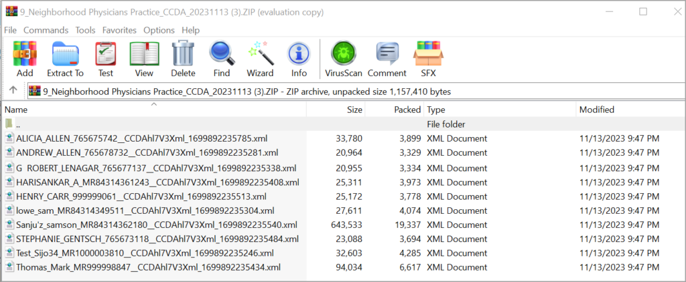
Task: Open the File menu
Action: (10, 30)
